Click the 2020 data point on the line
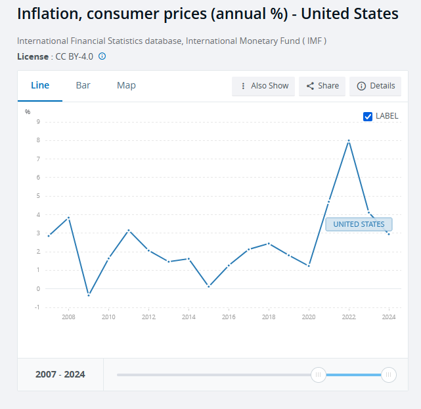Viewport: 421px width, 409px height. coord(309,265)
